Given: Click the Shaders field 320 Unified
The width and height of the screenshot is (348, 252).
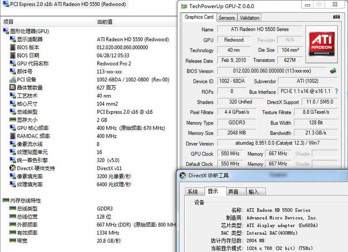Looking at the screenshot, I should tap(240, 102).
